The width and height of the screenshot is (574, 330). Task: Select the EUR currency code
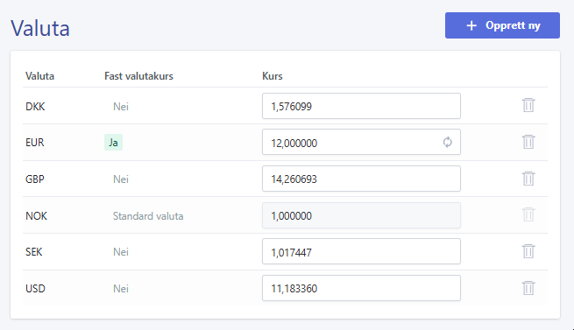pyautogui.click(x=35, y=143)
